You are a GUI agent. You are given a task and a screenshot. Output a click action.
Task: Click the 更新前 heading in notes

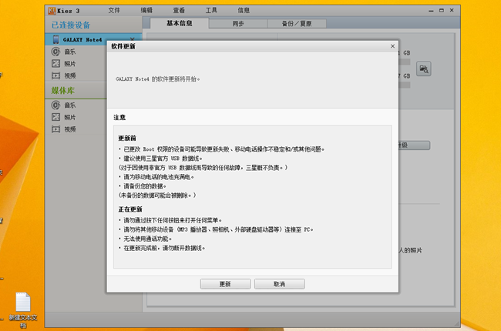[x=127, y=139]
